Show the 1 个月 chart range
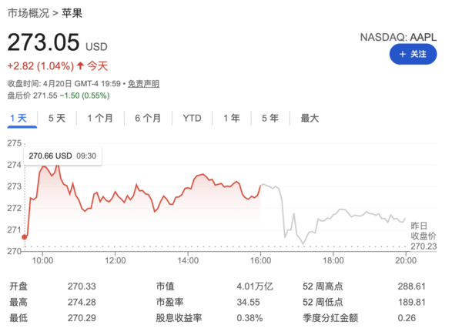 coord(100,119)
